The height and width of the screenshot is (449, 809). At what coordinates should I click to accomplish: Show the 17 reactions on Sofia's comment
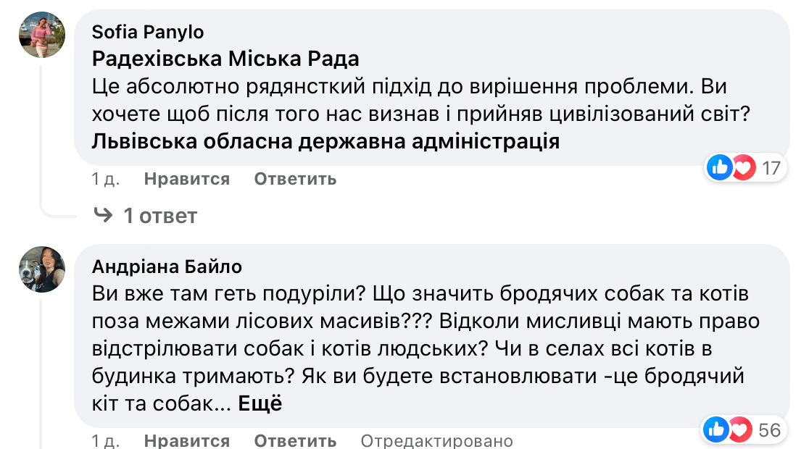(x=770, y=169)
